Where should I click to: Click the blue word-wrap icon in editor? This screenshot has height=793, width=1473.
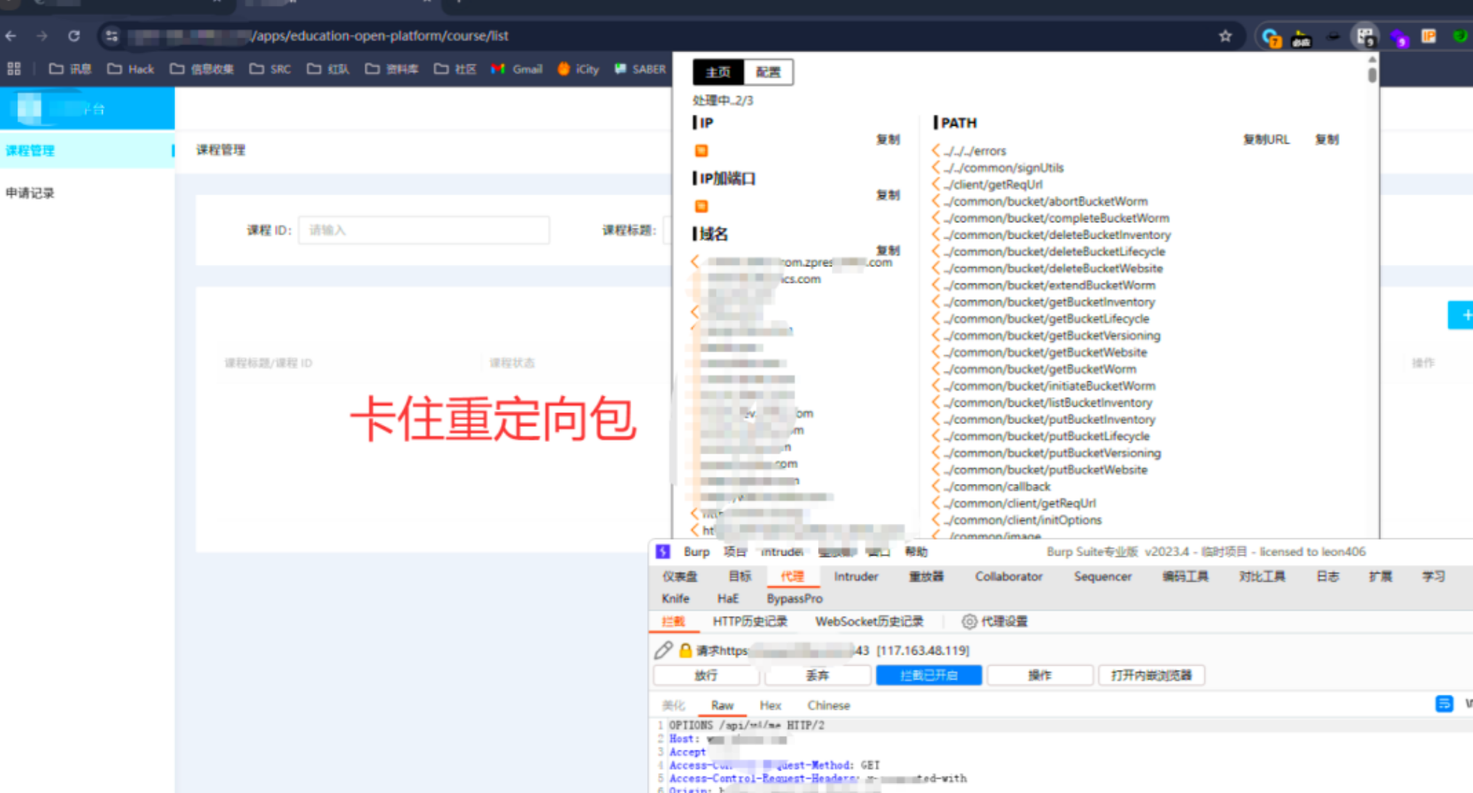pos(1443,704)
